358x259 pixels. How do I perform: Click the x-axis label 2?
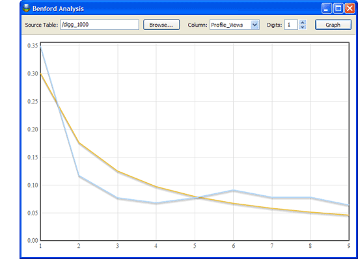[x=79, y=246]
